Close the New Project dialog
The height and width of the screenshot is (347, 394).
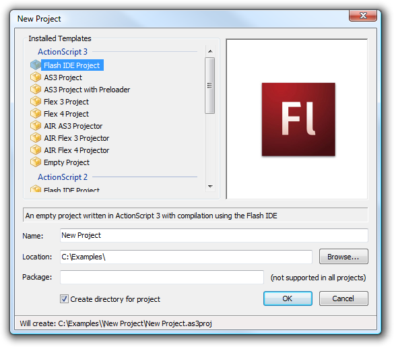[x=363, y=15]
